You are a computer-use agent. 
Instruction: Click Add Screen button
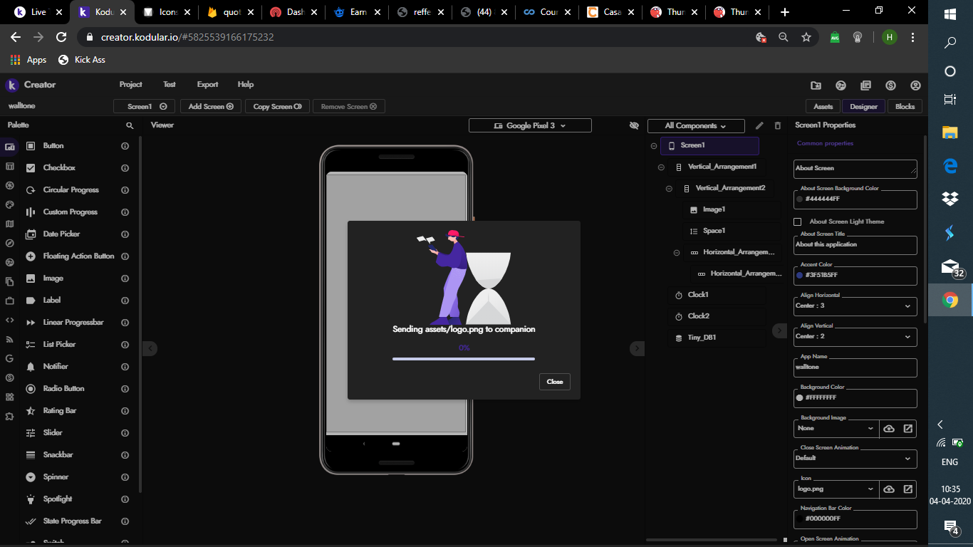pos(211,106)
